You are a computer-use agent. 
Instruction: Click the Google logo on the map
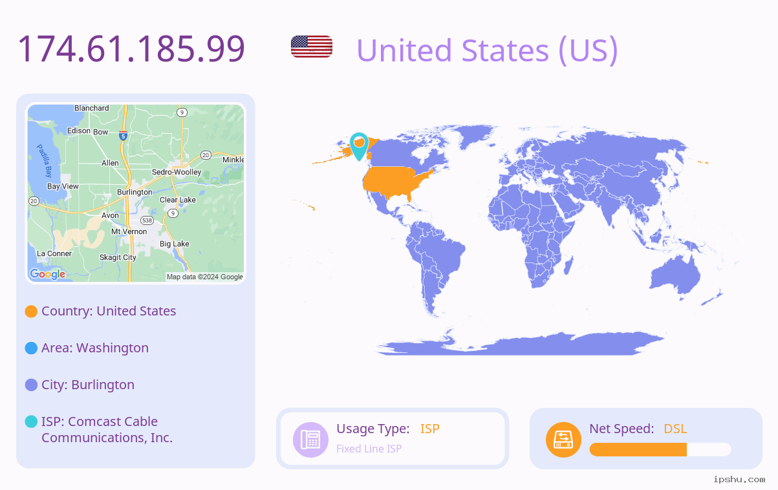(x=48, y=274)
